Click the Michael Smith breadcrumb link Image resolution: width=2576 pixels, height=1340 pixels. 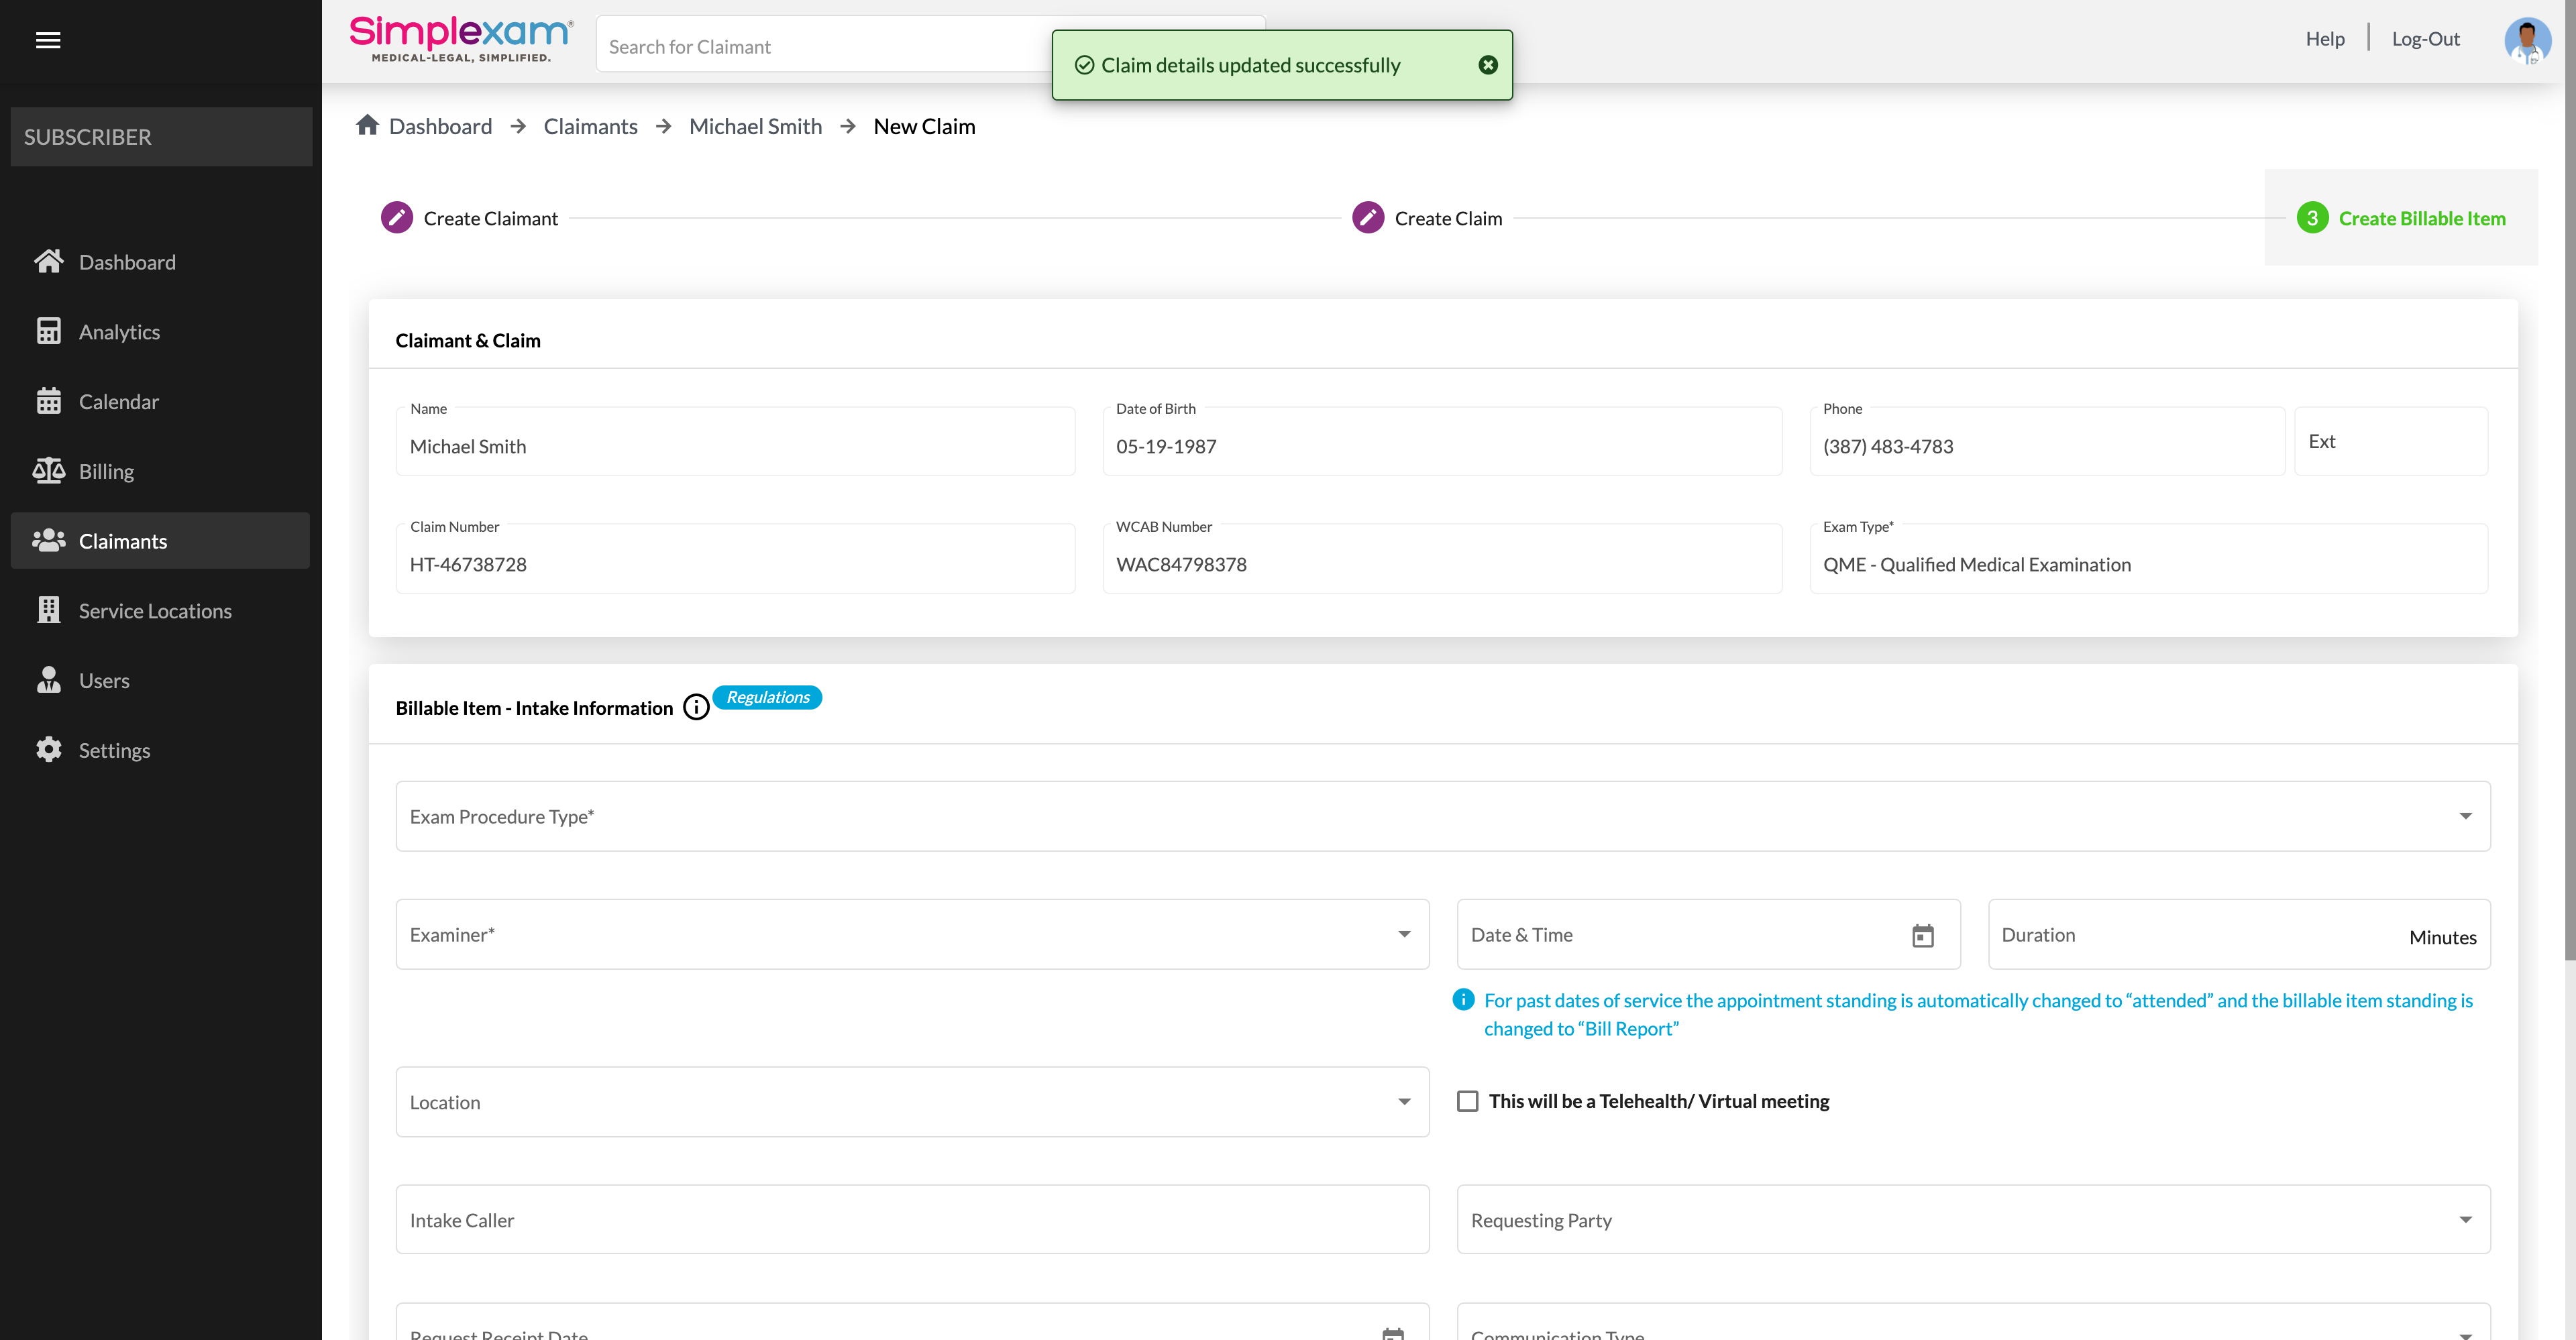755,126
